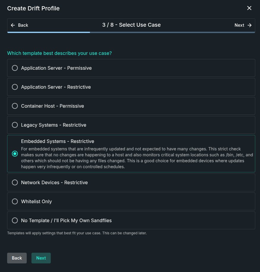Pick No Template radio option
The width and height of the screenshot is (260, 272).
[15, 220]
